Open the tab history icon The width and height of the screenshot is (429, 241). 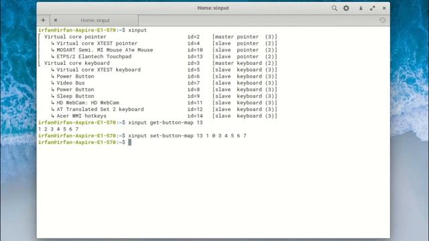coord(383,20)
